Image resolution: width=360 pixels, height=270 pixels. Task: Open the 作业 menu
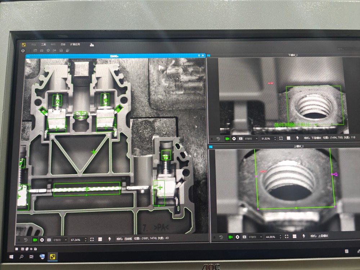click(x=34, y=45)
